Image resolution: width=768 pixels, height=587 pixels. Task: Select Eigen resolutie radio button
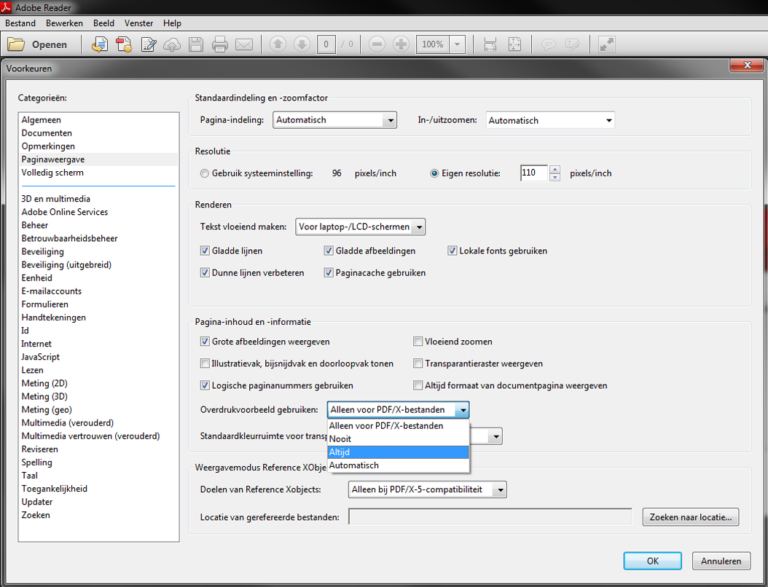pyautogui.click(x=434, y=173)
